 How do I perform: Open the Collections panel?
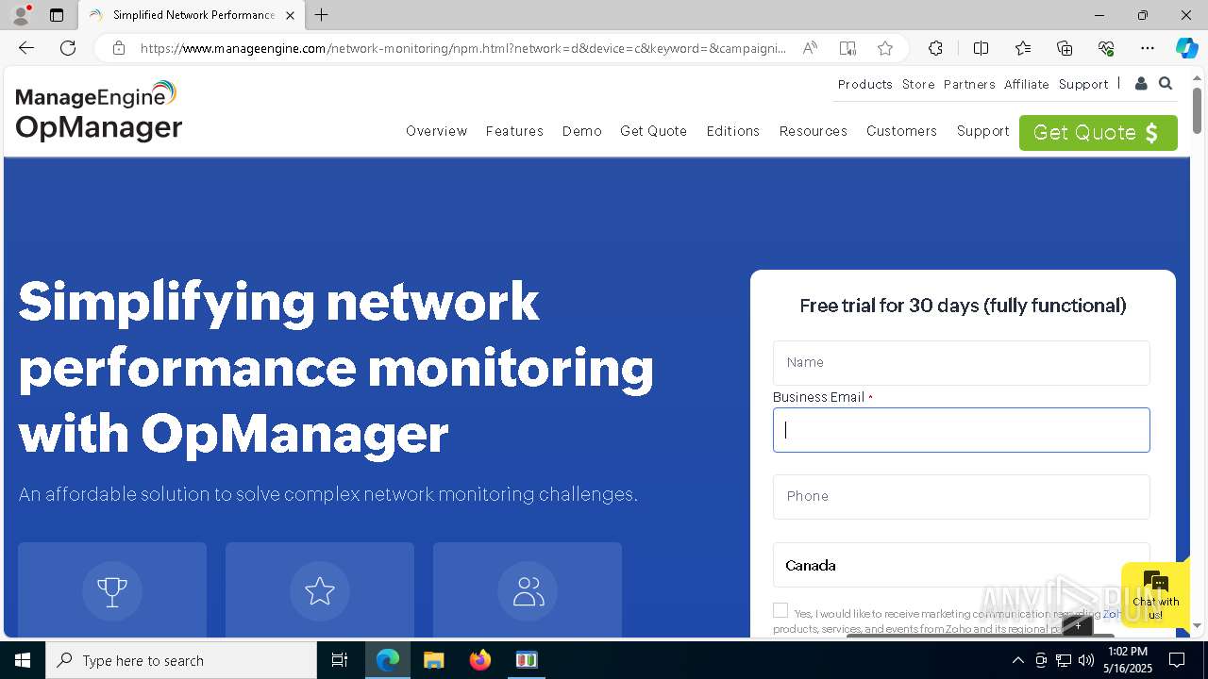click(x=1065, y=48)
